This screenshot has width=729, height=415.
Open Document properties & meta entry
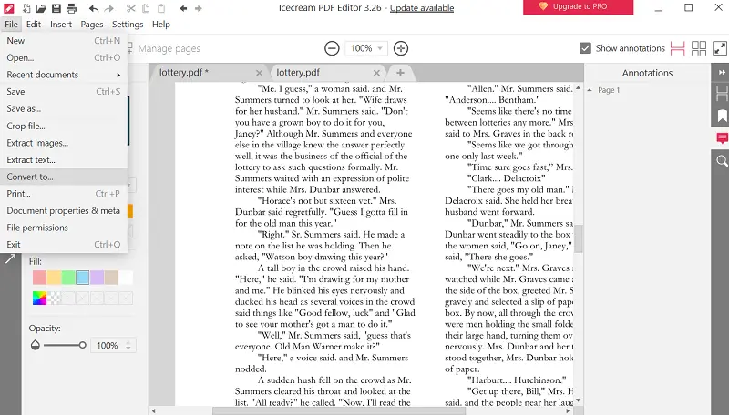[64, 211]
